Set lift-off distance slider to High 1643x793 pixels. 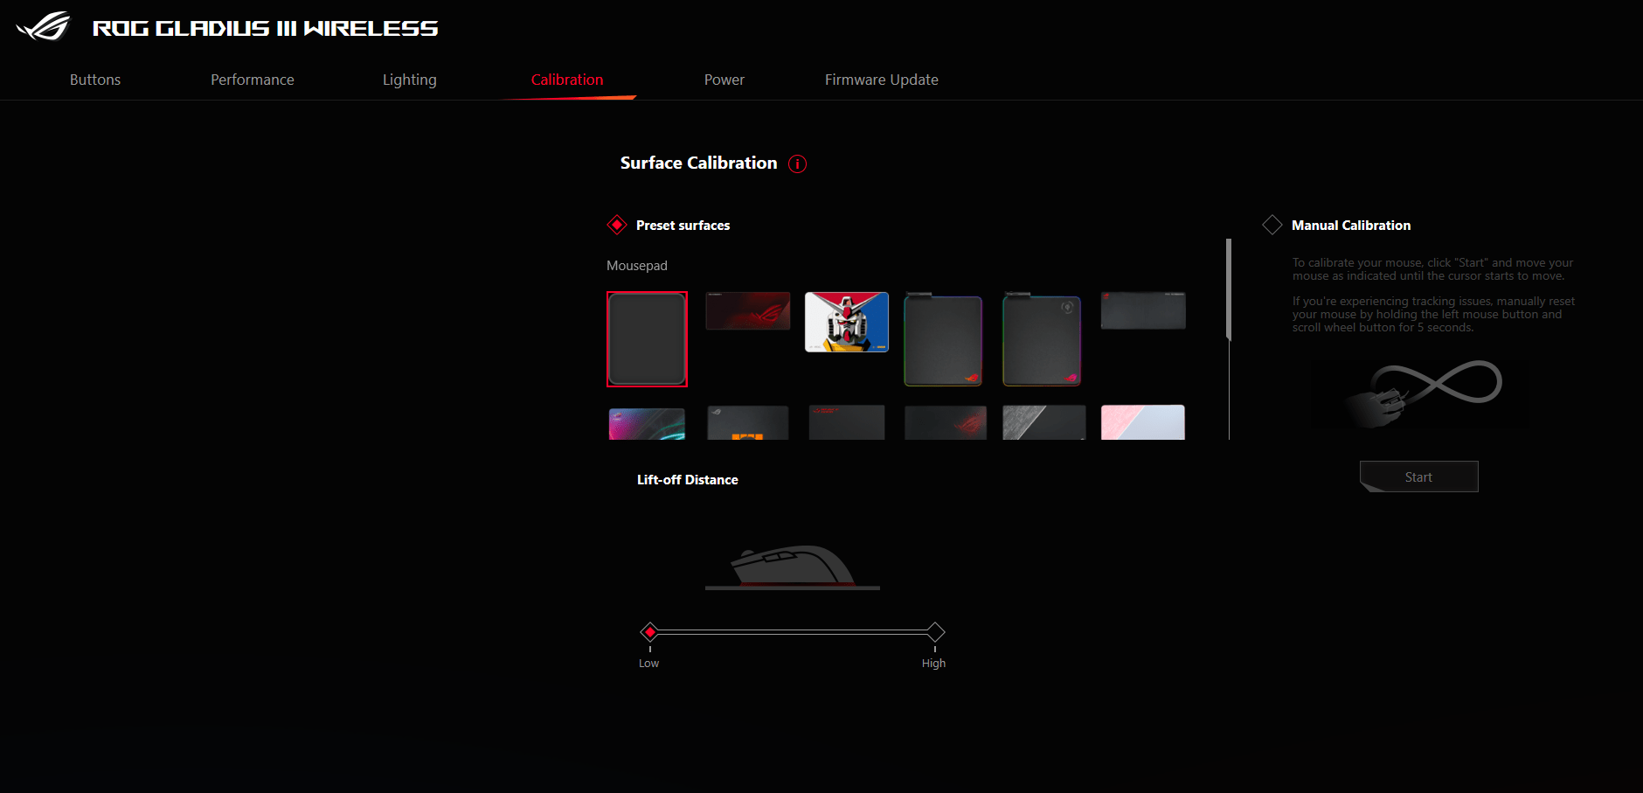935,631
